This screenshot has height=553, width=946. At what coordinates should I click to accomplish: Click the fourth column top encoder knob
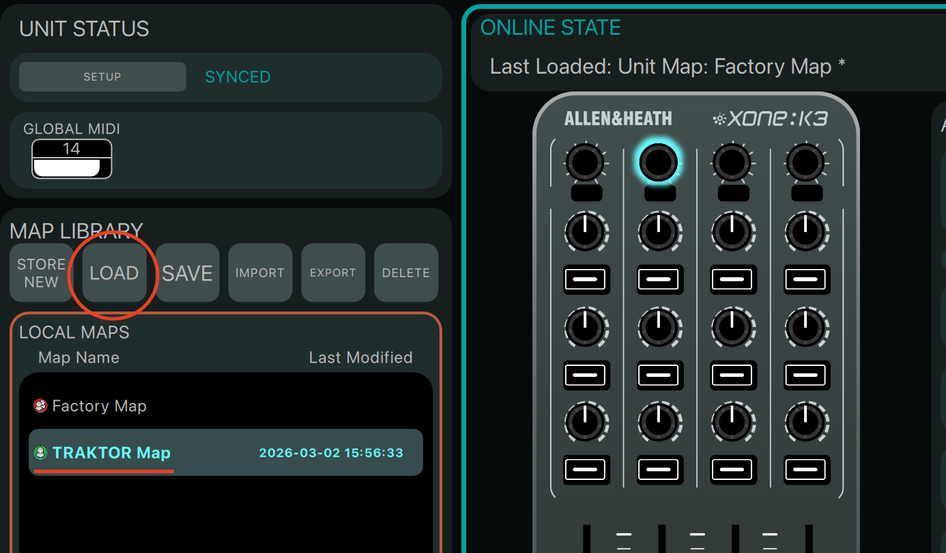806,162
